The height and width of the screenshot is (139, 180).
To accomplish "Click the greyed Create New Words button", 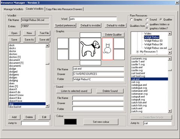I will 151,117.
